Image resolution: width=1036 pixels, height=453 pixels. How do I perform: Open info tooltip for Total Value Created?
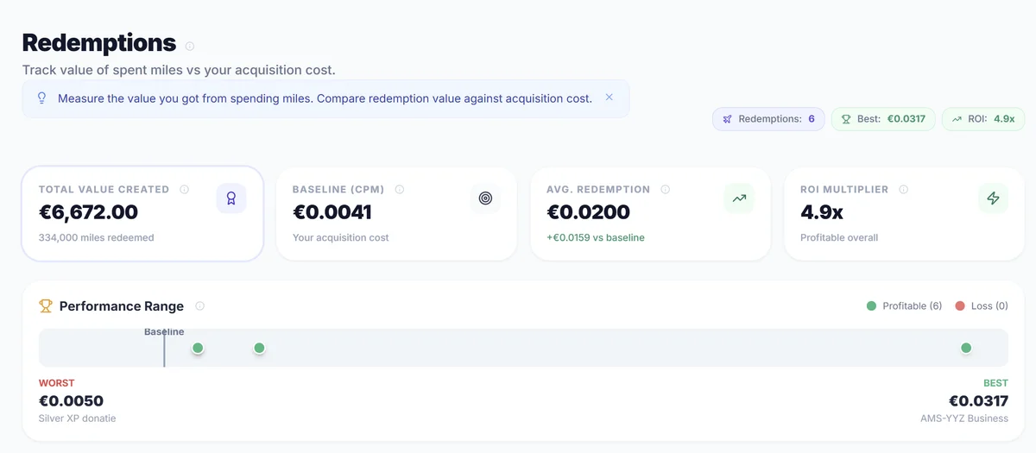184,190
